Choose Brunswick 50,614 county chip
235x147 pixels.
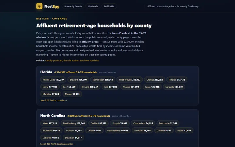point(51,130)
